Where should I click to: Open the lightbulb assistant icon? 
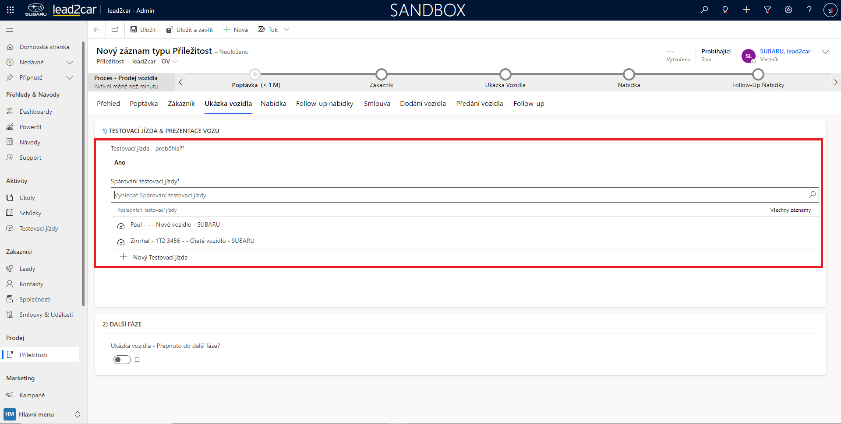pos(725,10)
